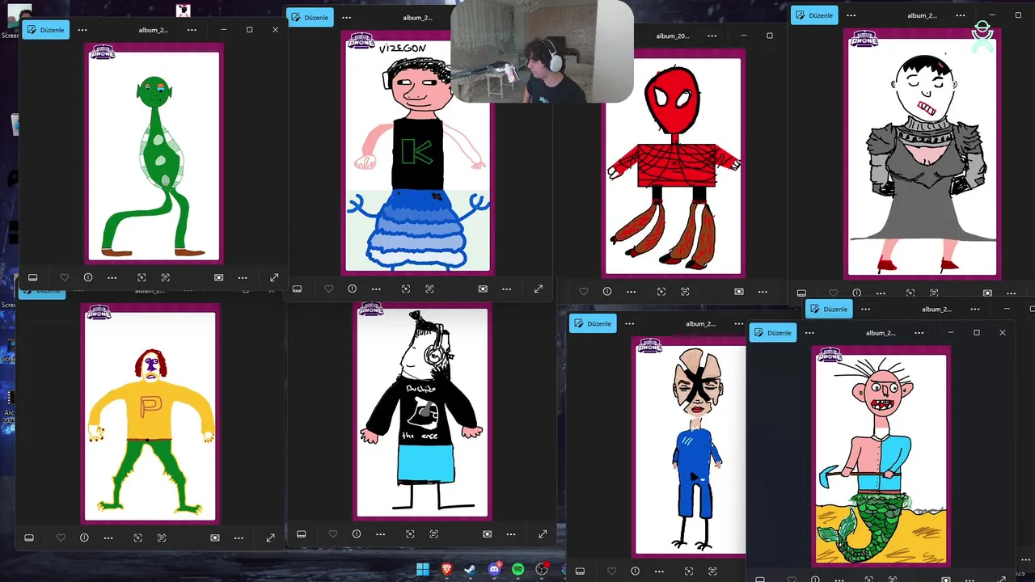Viewport: 1035px width, 582px height.
Task: Click the Spider-Man drawing image
Action: pyautogui.click(x=674, y=163)
